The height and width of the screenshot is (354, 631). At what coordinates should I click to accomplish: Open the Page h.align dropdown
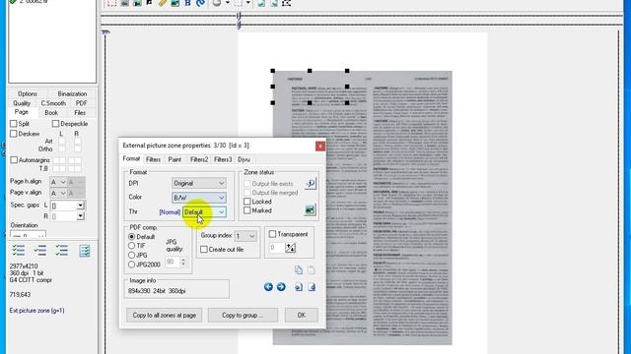58,182
